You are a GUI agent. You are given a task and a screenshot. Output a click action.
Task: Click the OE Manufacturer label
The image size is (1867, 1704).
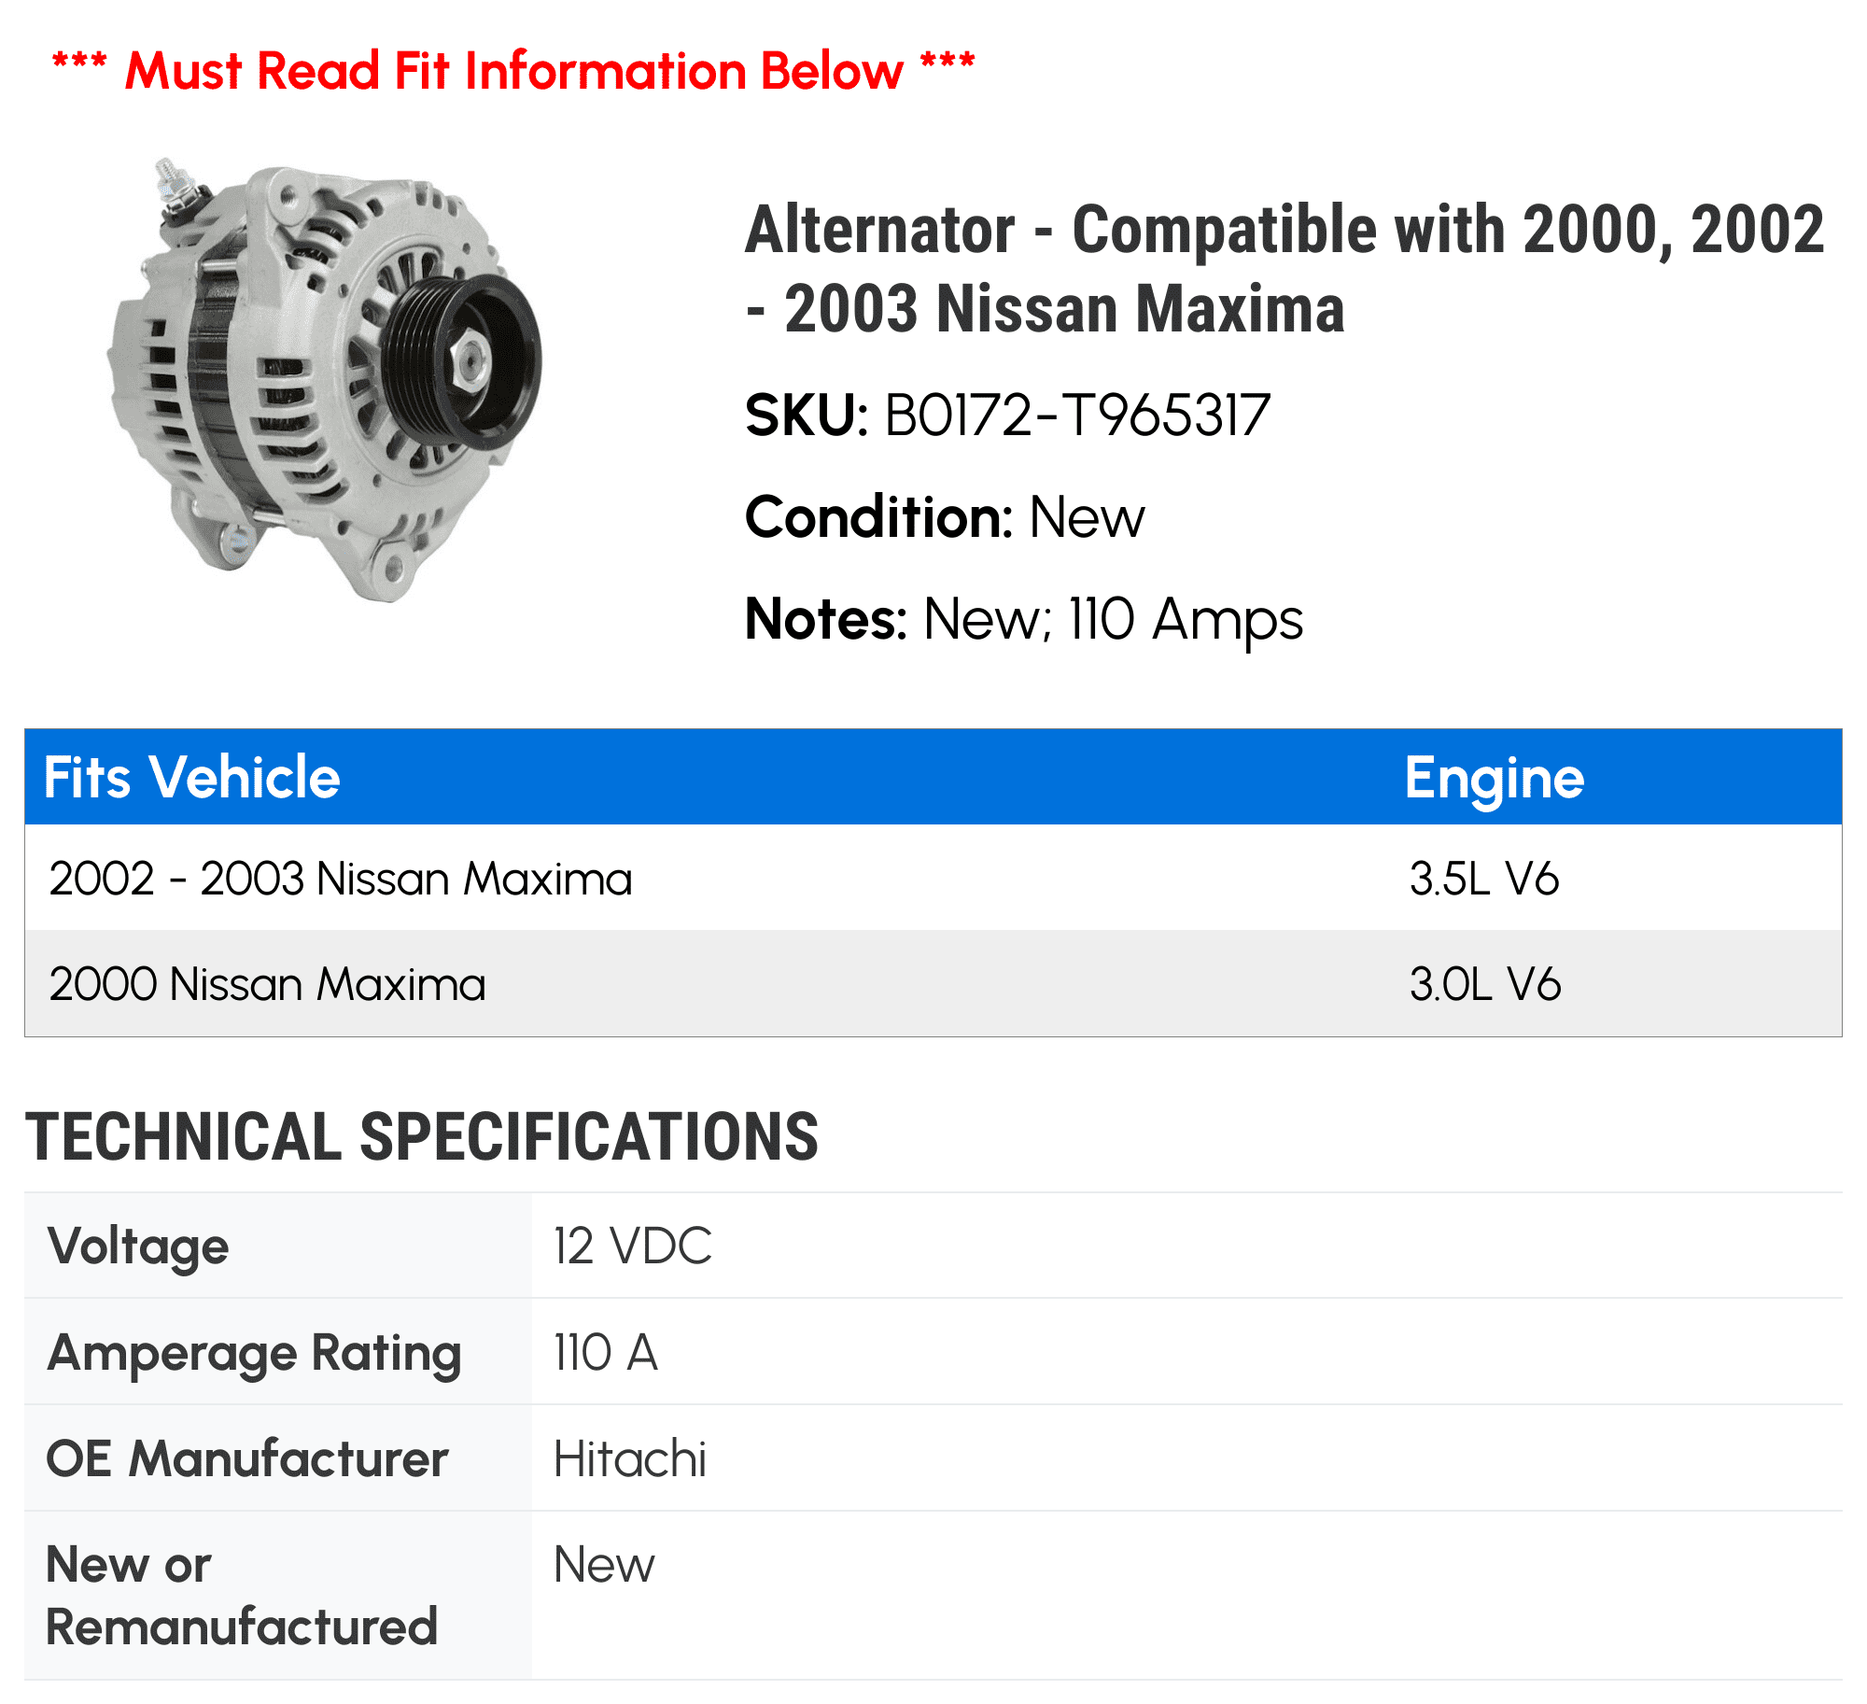pyautogui.click(x=247, y=1458)
